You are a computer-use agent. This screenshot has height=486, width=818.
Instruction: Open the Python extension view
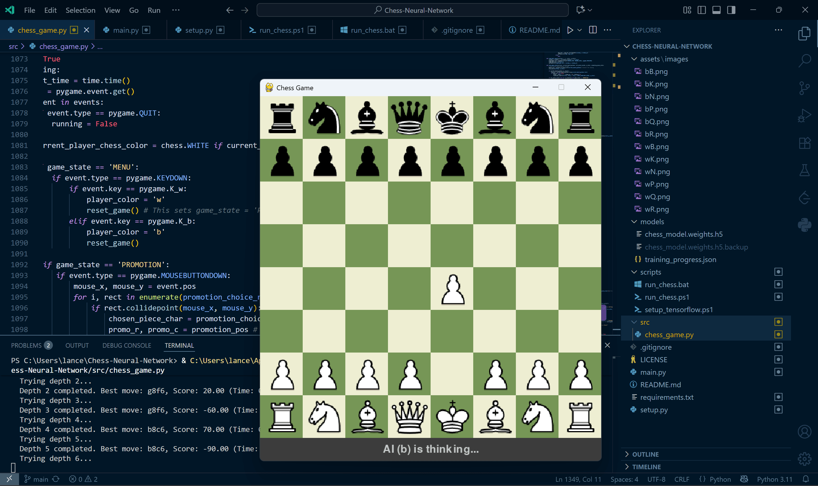click(805, 225)
